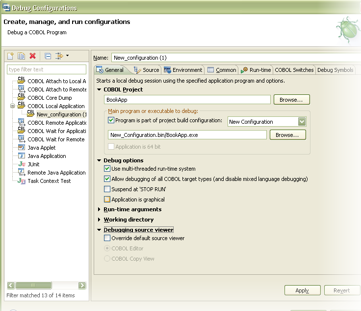361x311 pixels.
Task: Click the JUnit icon
Action: coord(22,164)
